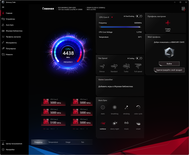
Task: Click the 5000 MHz value of CPU Core 3
Action: pyautogui.click(x=85, y=113)
